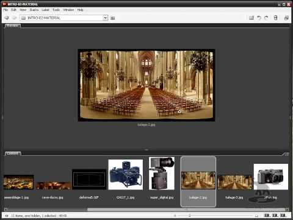Click the 'G617_1.jpg' file name
This screenshot has width=293, height=220.
[x=125, y=197]
